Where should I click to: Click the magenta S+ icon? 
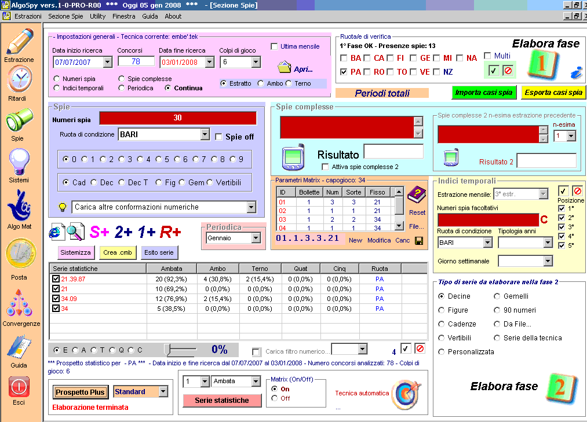99,232
